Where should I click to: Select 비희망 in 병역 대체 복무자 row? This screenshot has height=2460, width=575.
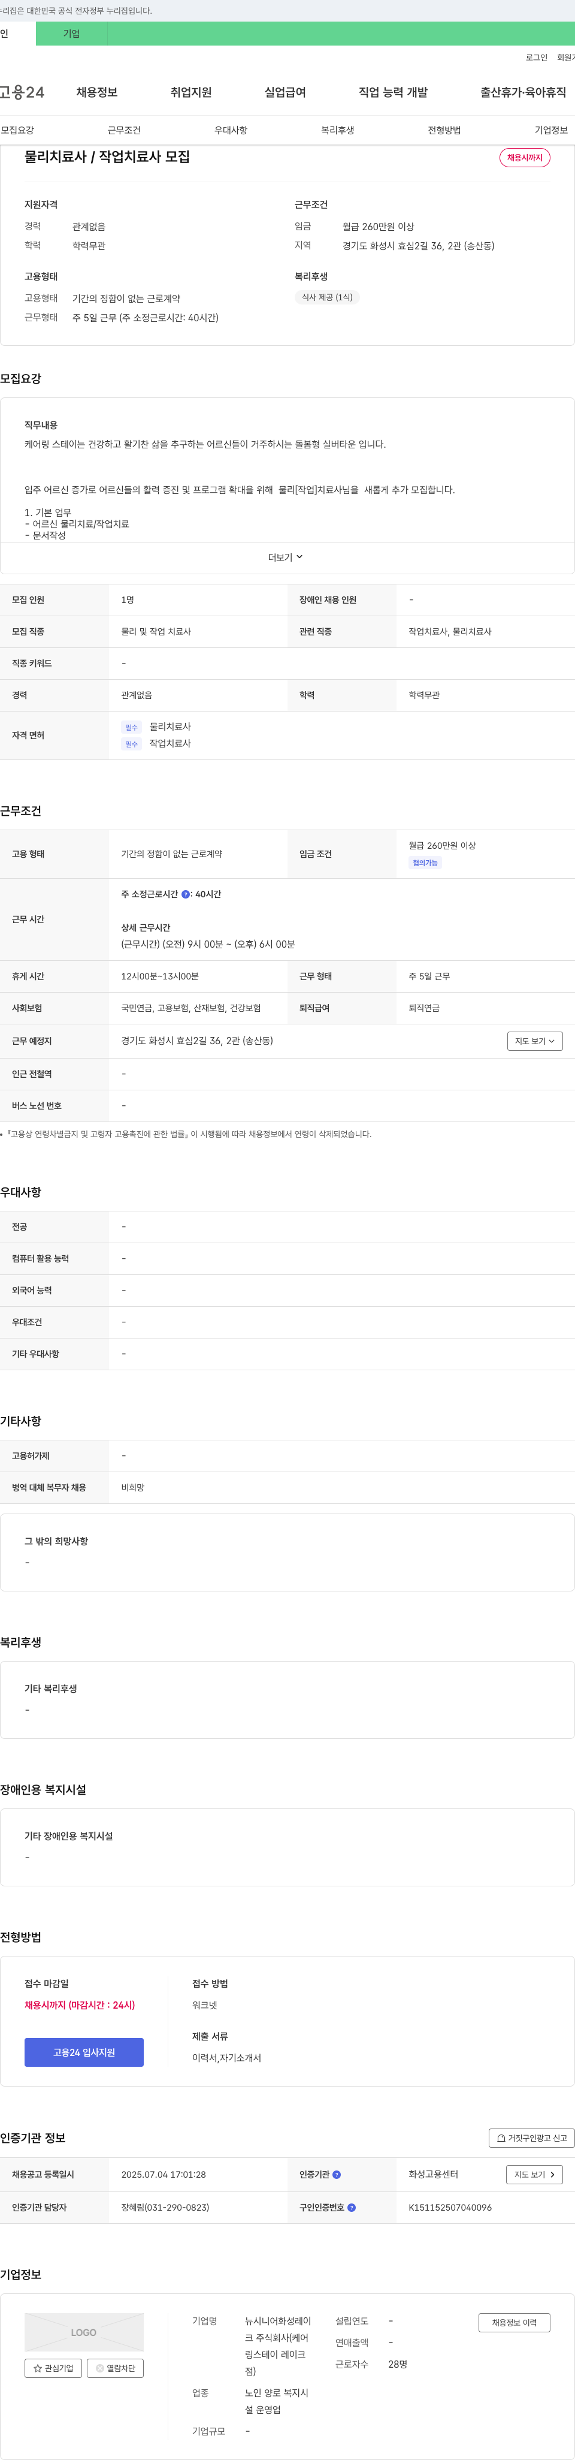[x=132, y=1487]
